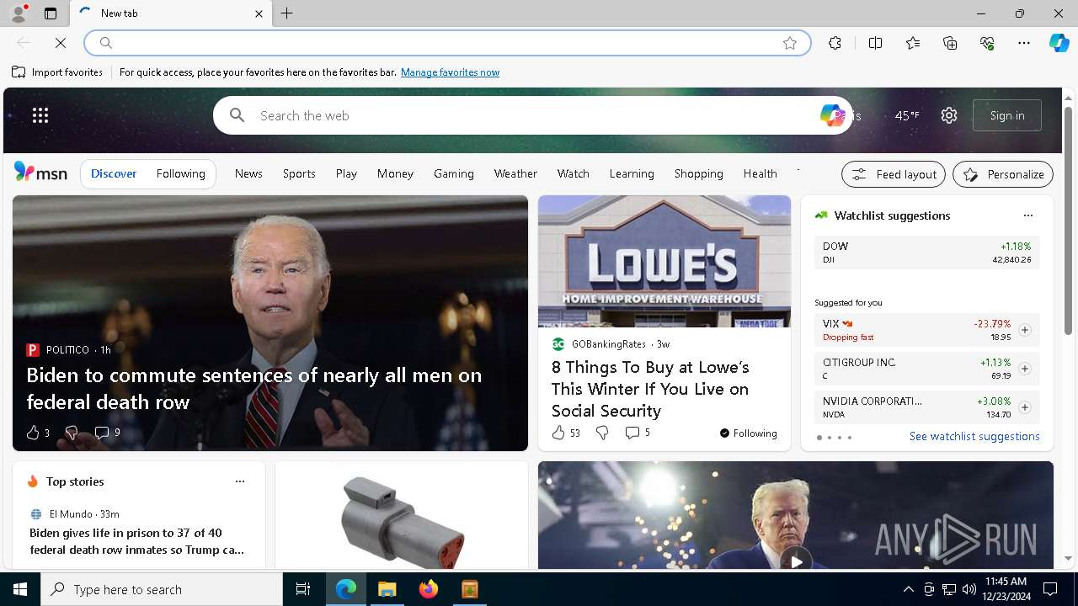Viewport: 1078px width, 606px height.
Task: Open page settings gear icon
Action: tap(949, 115)
